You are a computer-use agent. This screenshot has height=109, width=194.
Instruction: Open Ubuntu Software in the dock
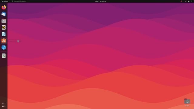(4, 41)
